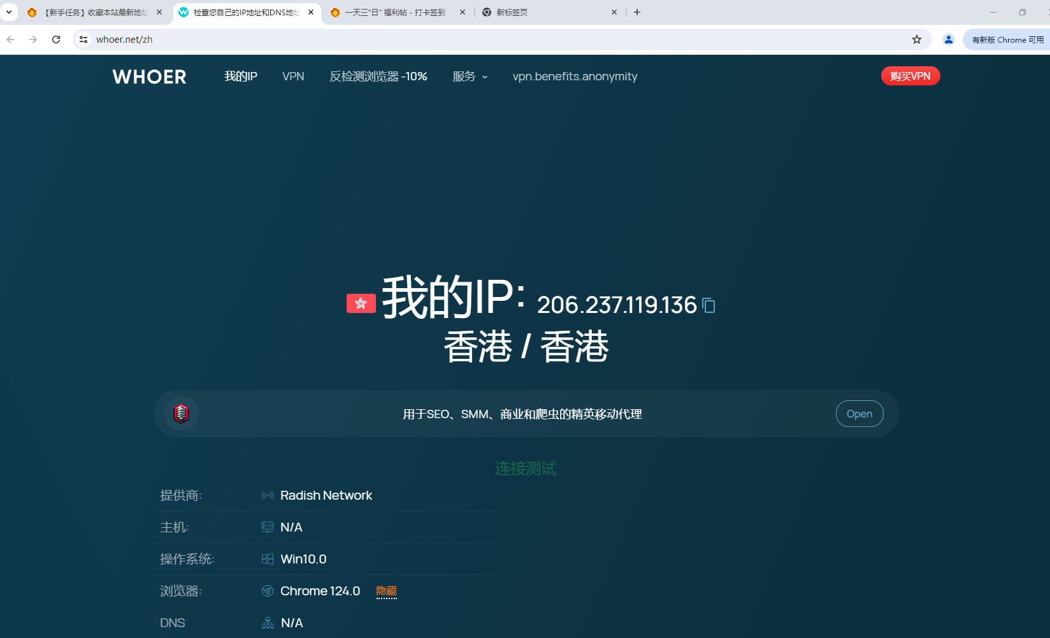Click the 提供商 label

coord(180,495)
